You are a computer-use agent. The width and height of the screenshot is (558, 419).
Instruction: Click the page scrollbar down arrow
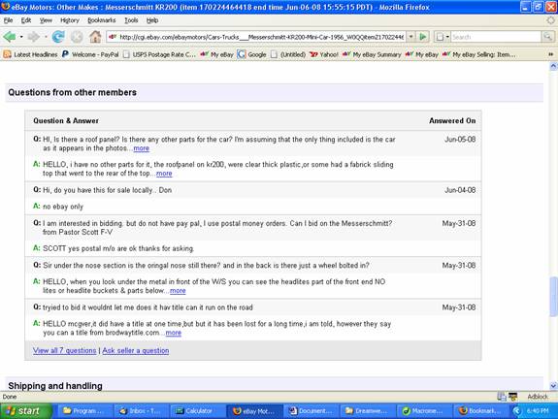(553, 386)
